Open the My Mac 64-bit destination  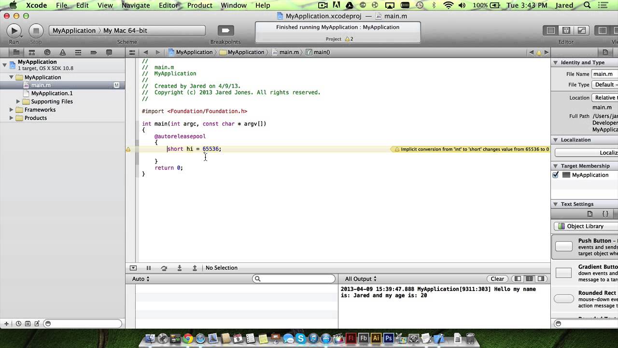(126, 30)
